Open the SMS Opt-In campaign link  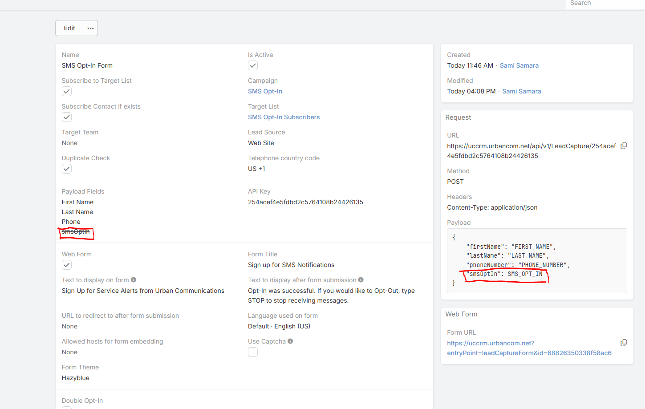tap(265, 91)
